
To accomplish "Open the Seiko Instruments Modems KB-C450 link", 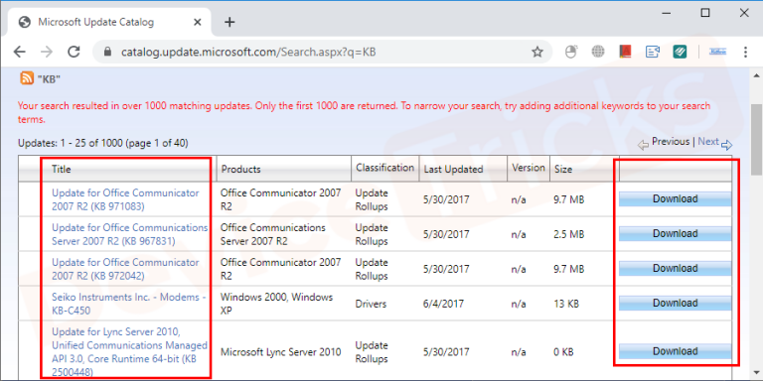I will [x=129, y=304].
